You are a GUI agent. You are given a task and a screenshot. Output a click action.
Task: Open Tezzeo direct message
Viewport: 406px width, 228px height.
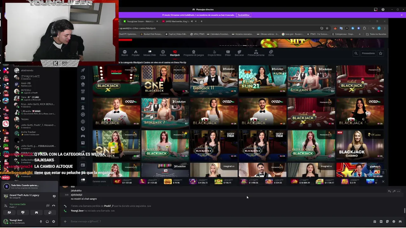(x=35, y=119)
